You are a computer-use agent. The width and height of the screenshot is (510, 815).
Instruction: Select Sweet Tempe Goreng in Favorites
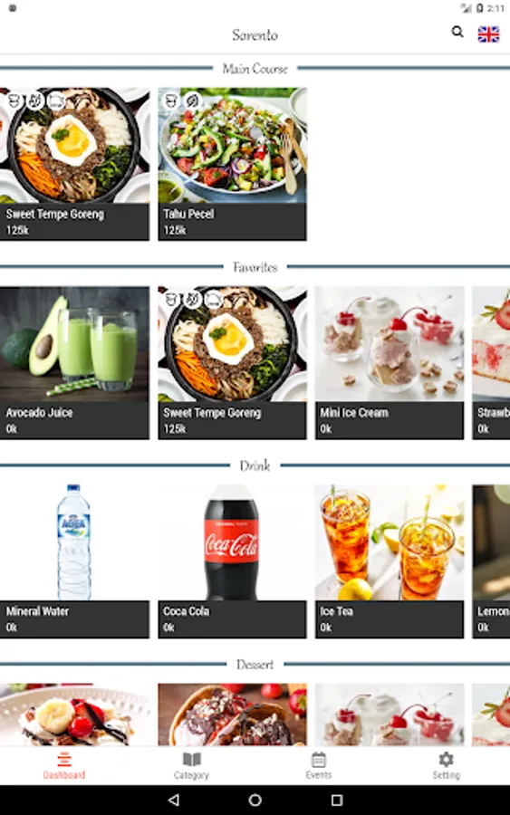pos(233,363)
